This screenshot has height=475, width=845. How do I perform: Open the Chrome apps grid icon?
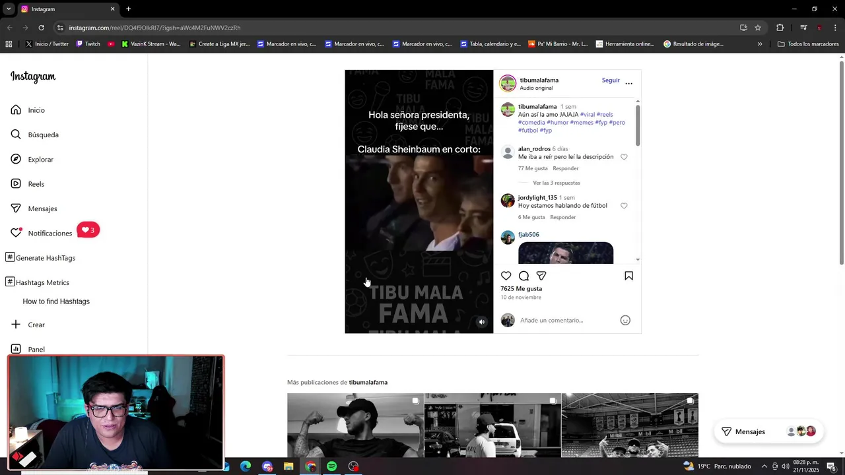click(9, 44)
